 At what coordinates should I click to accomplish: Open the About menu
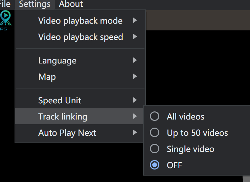[x=71, y=4]
